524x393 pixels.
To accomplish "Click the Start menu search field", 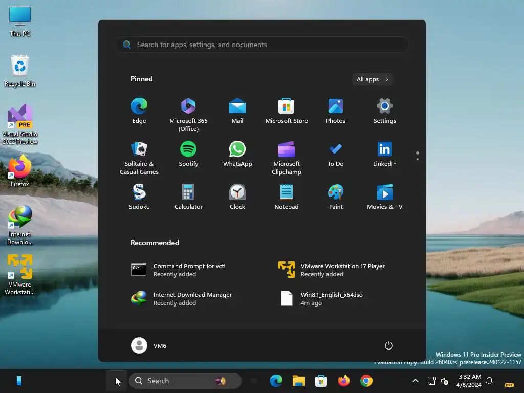I will (x=262, y=45).
